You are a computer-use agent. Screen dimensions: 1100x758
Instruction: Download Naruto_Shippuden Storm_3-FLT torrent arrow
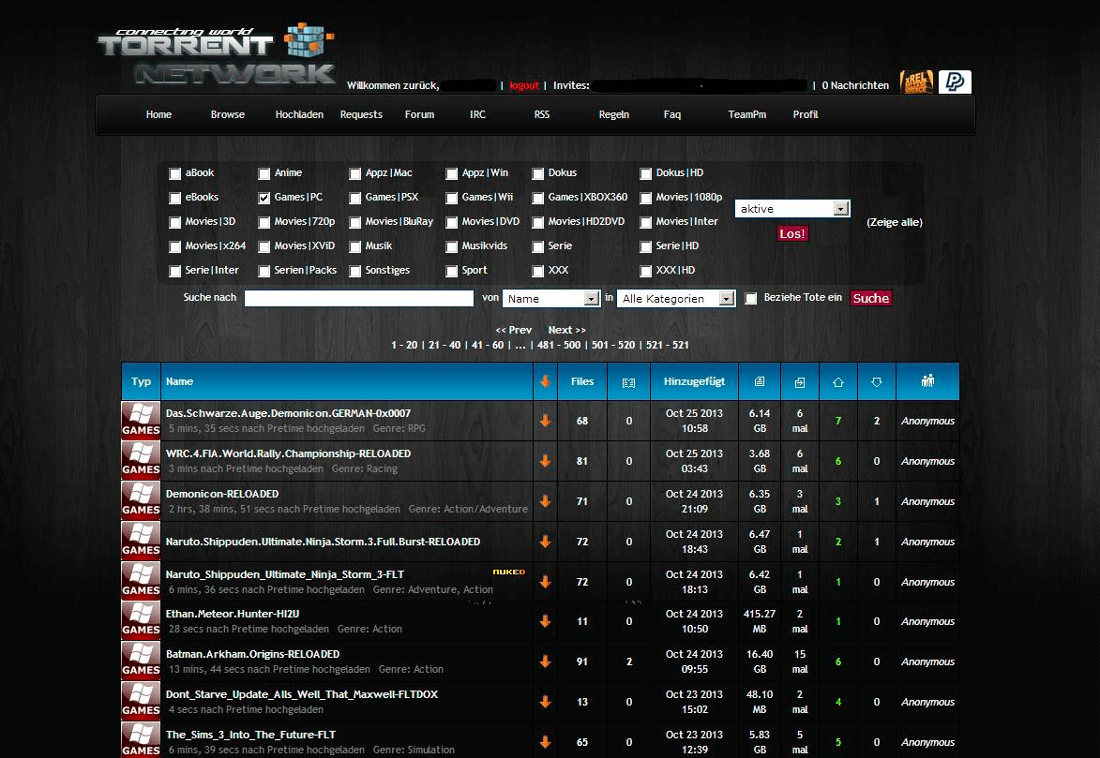click(x=545, y=582)
